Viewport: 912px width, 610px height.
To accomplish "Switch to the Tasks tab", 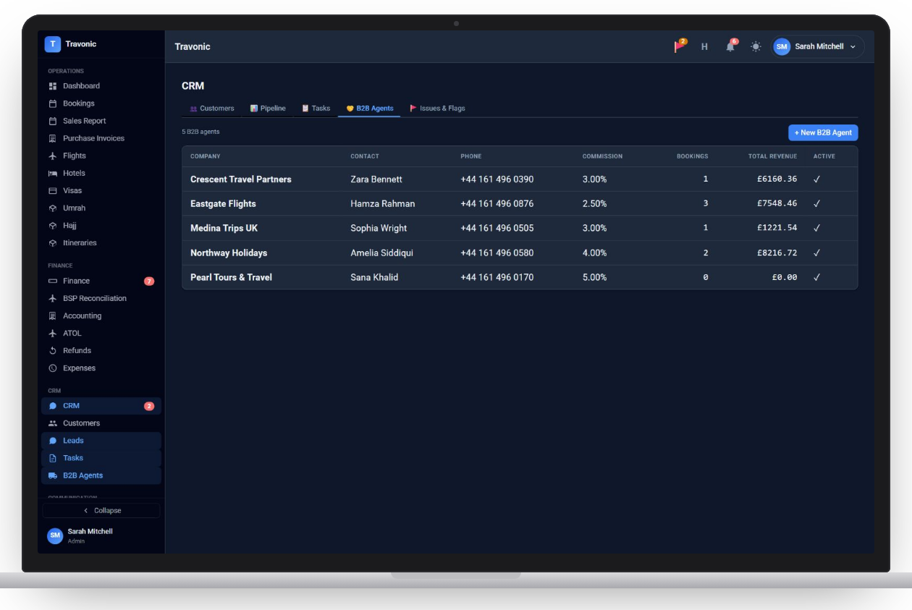I will pos(316,109).
